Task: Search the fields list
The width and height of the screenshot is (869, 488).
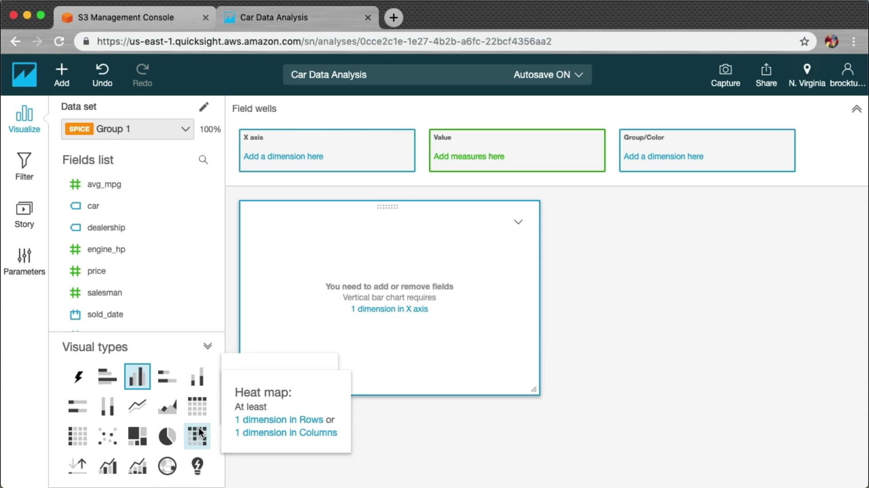Action: pos(203,160)
